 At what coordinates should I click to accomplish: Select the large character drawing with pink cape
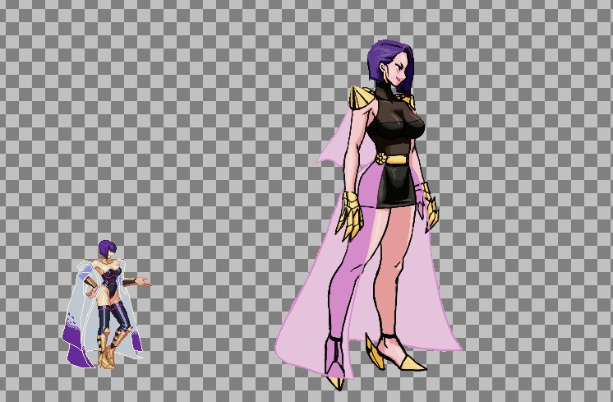pos(370,215)
